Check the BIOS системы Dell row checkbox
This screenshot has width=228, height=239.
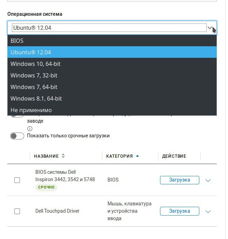[17, 180]
